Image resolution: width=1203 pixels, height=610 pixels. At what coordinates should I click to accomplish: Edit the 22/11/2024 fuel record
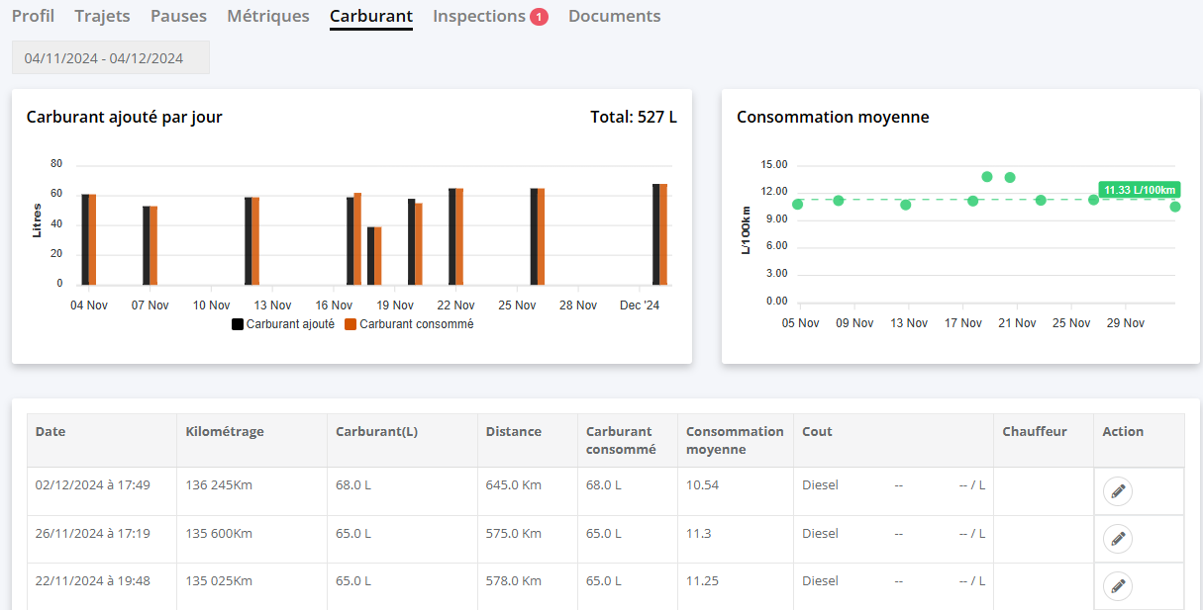click(x=1118, y=586)
